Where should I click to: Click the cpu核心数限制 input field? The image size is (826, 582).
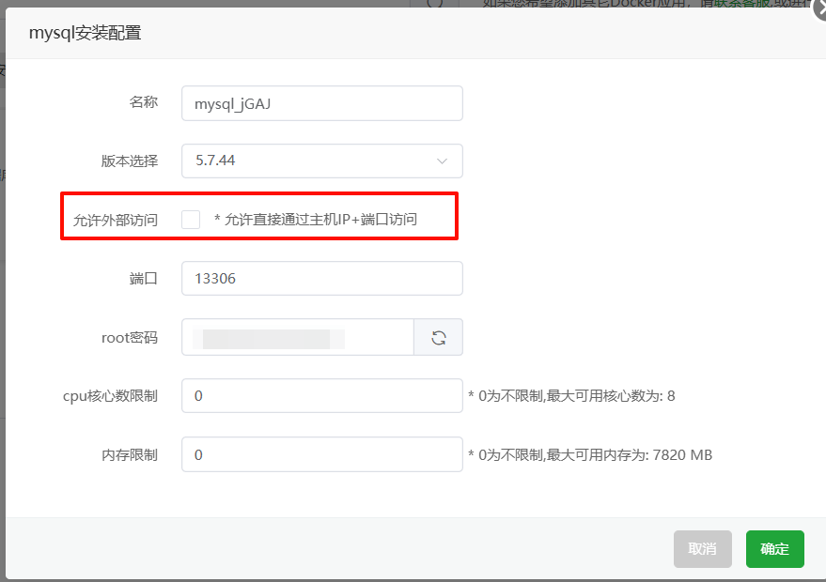(321, 395)
